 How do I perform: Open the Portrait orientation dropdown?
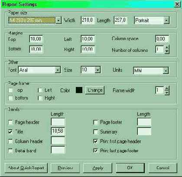(x=166, y=20)
